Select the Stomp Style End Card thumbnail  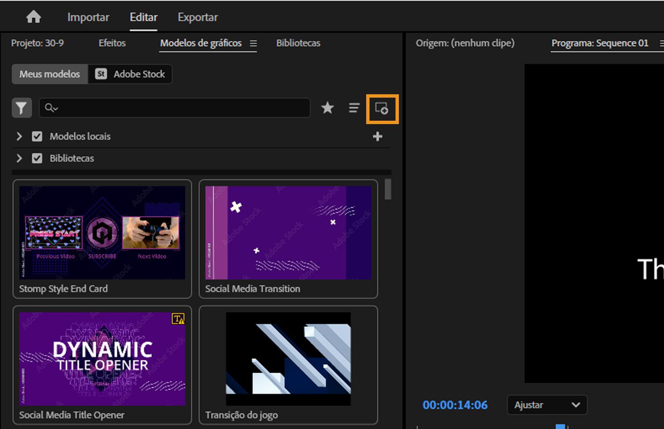(102, 233)
